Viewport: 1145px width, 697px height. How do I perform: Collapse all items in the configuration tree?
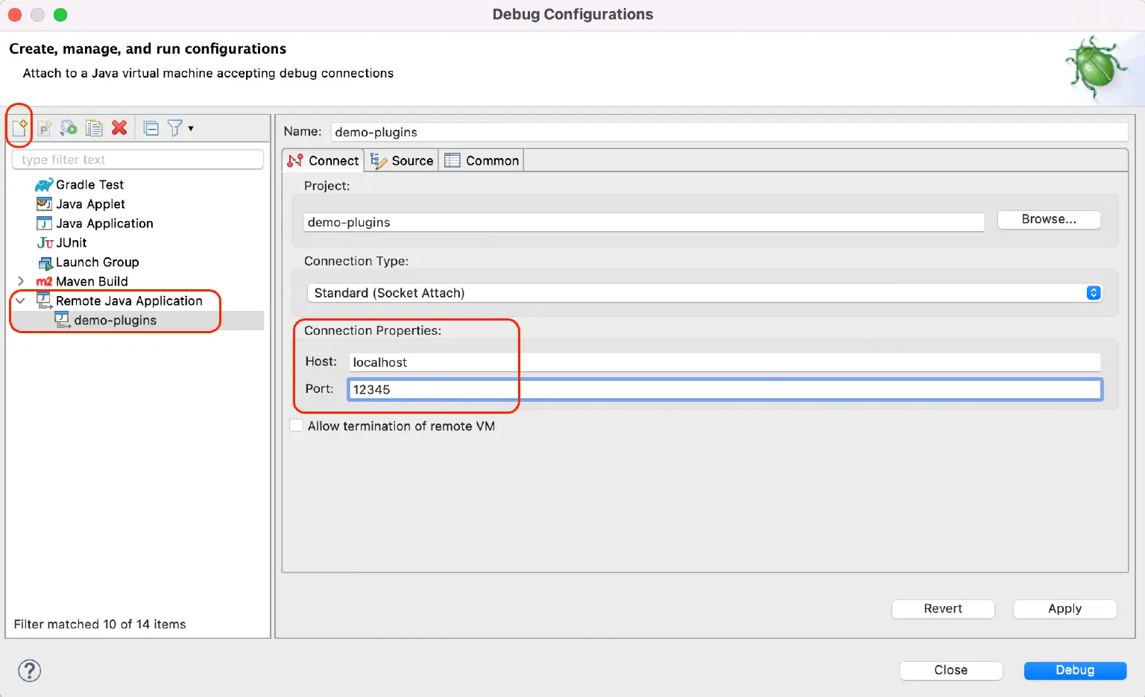pyautogui.click(x=151, y=127)
